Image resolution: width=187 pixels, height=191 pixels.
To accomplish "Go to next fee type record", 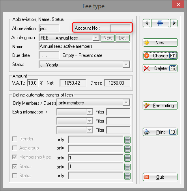I will [174, 23].
